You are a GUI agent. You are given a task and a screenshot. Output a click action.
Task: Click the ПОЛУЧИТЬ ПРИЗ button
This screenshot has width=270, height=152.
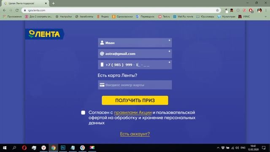tap(135, 100)
